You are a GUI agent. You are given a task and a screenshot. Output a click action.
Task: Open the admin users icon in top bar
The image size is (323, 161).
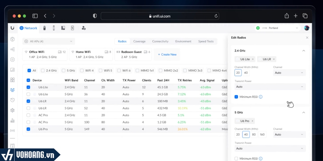click(x=84, y=28)
